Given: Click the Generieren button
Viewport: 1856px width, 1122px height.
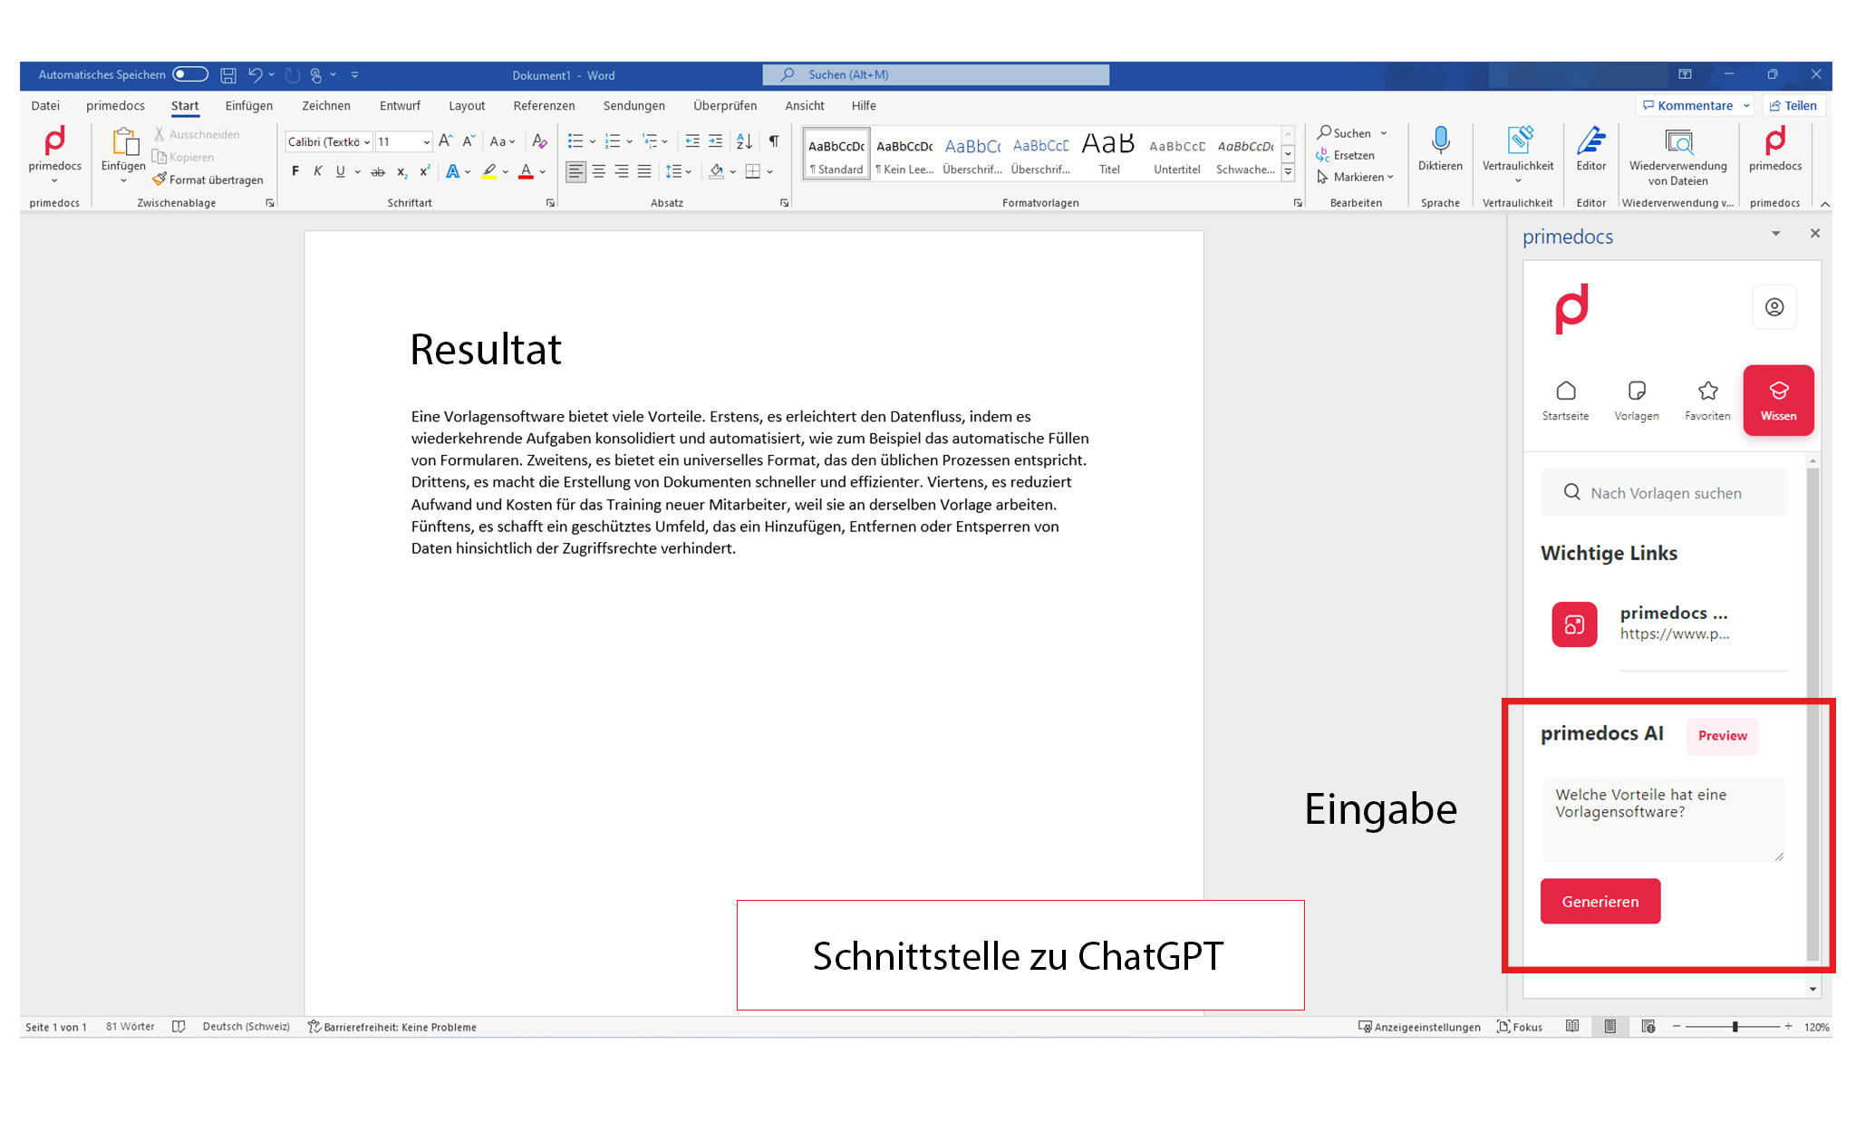Looking at the screenshot, I should 1600,901.
